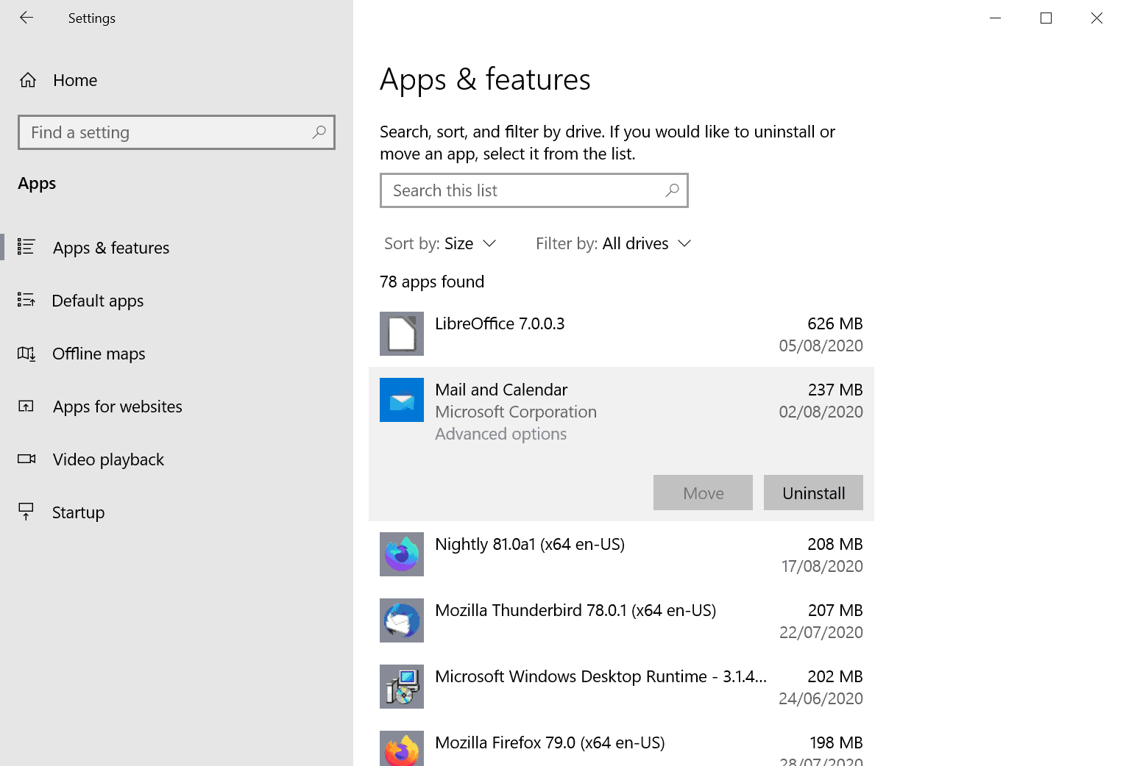Close the Settings window
Image resolution: width=1123 pixels, height=766 pixels.
point(1097,18)
